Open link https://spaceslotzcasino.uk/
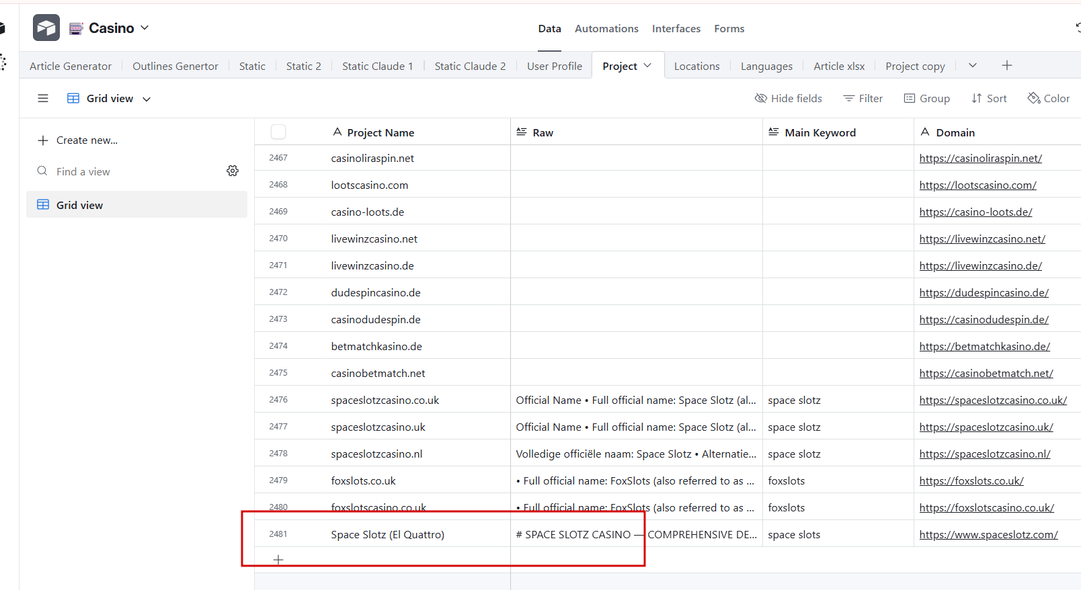The height and width of the screenshot is (590, 1081). [986, 427]
